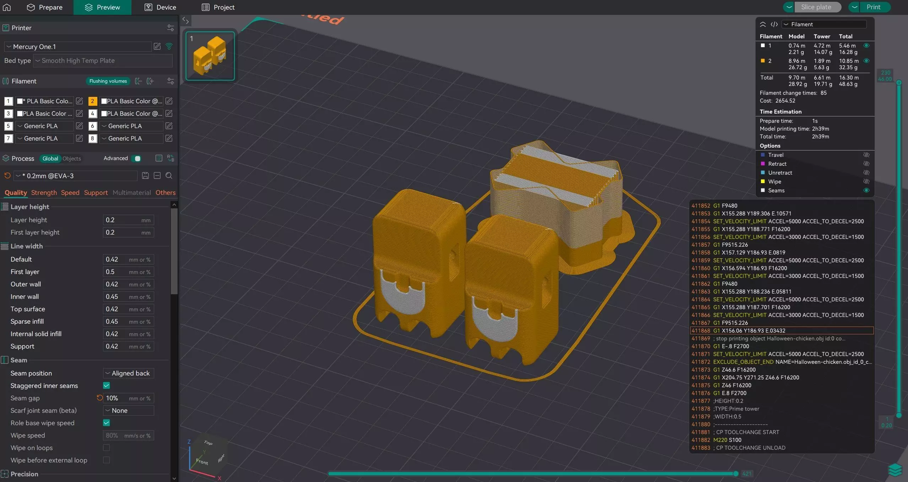Uncheck Staggered inner seams
Viewport: 908px width, 482px height.
pyautogui.click(x=106, y=385)
